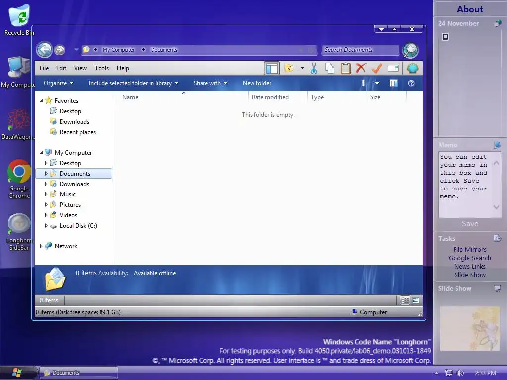Screen dimensions: 507x380
Task: Click the Back navigation arrow
Action: coord(44,50)
